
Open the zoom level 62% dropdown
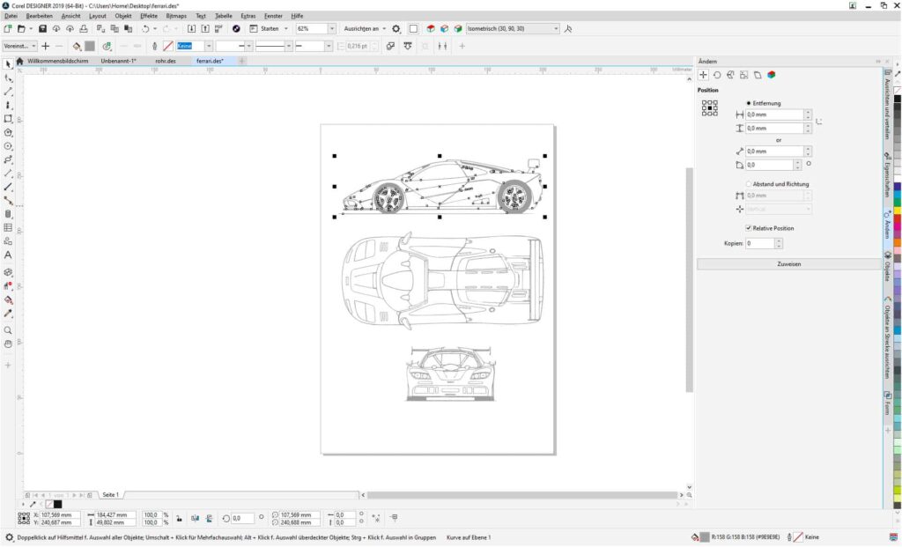coord(332,28)
